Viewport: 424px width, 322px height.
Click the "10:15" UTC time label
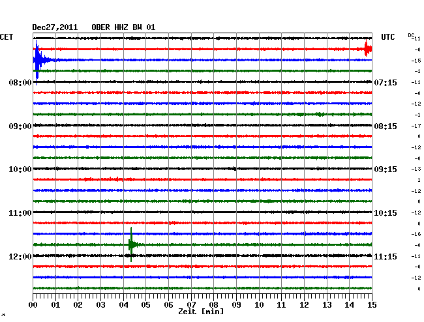pos(386,213)
